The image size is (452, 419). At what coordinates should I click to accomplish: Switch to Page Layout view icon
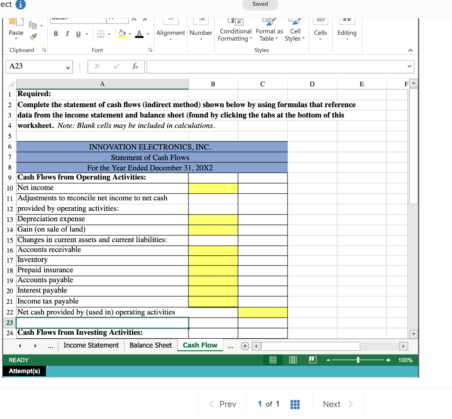tap(293, 360)
